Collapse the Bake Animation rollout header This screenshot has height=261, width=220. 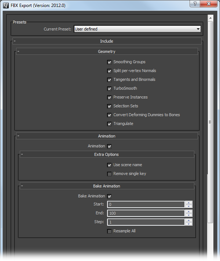[x=107, y=186]
